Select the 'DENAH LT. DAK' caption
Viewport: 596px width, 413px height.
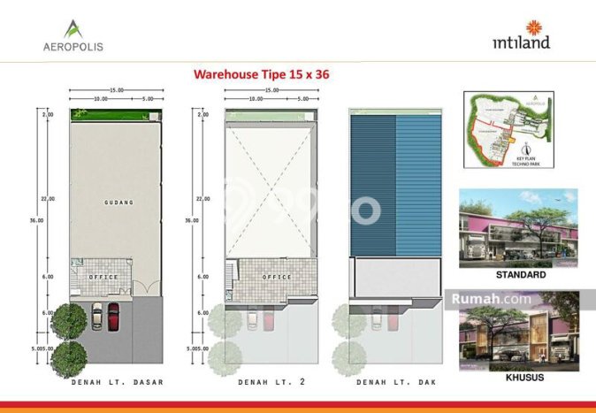tap(396, 382)
